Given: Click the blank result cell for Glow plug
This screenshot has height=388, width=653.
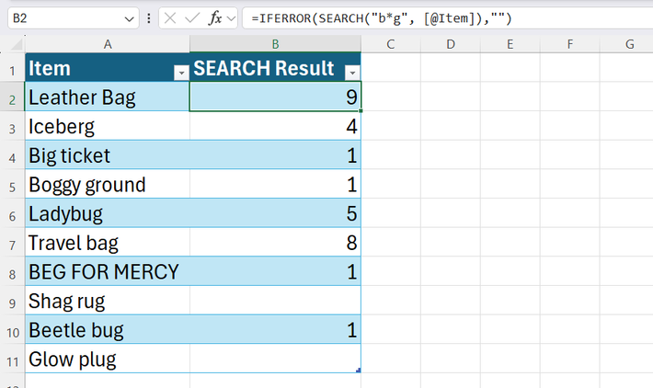Looking at the screenshot, I should 275,359.
